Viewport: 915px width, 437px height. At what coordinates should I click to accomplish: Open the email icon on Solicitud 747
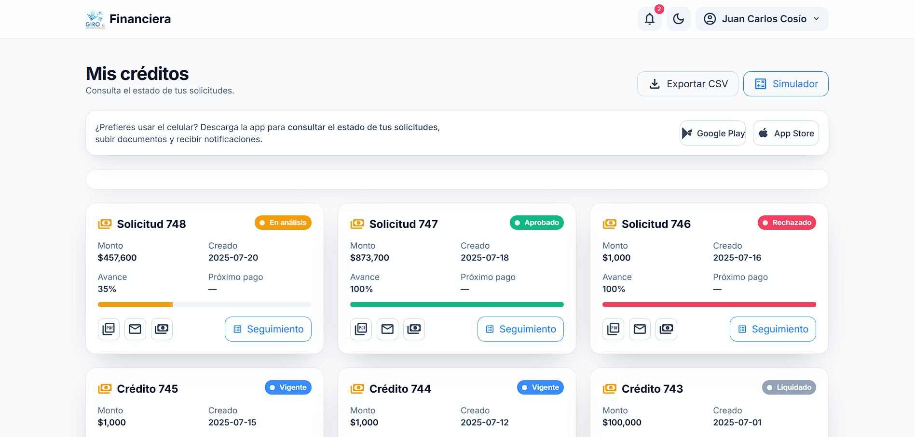pos(387,329)
